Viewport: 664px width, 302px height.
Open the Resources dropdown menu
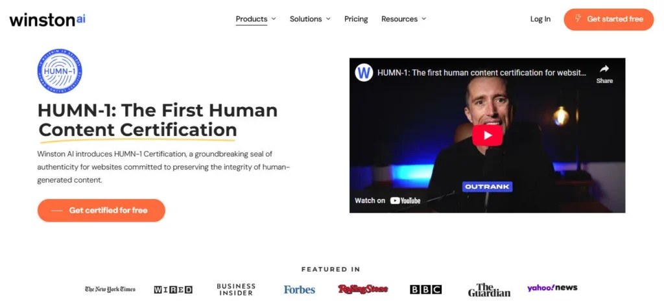(403, 19)
